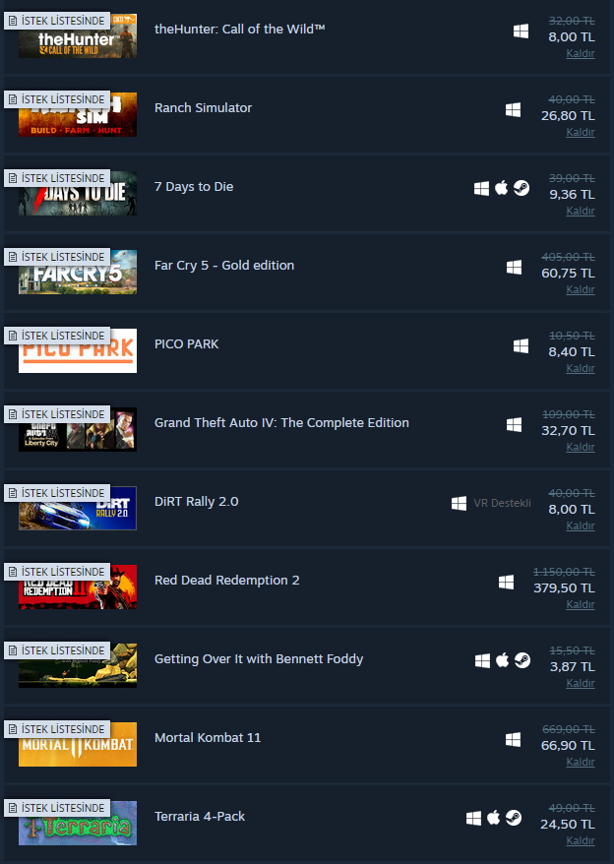Click the Apple icon for Terraria 4-Pack
614x864 pixels.
click(493, 818)
